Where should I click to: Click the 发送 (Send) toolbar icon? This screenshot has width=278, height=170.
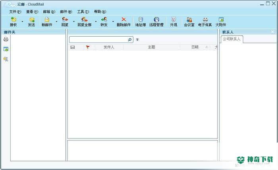(x=32, y=20)
